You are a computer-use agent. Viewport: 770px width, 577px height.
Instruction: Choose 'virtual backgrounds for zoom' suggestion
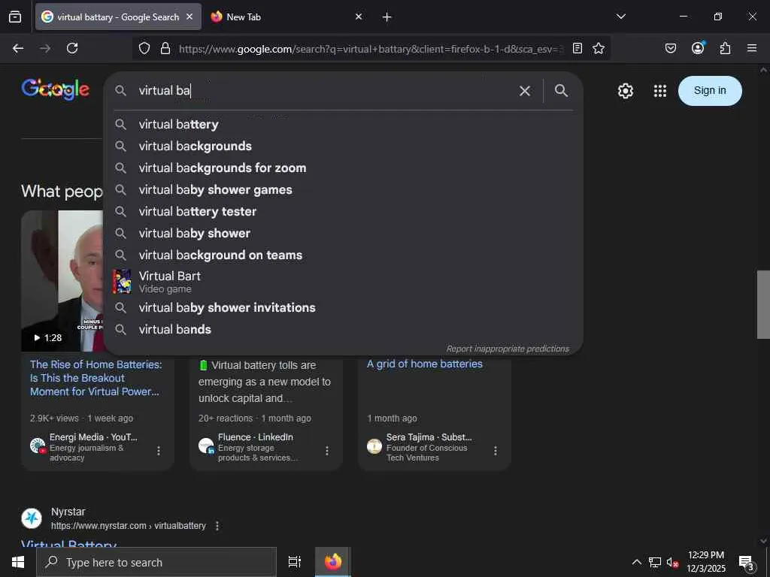click(343, 168)
